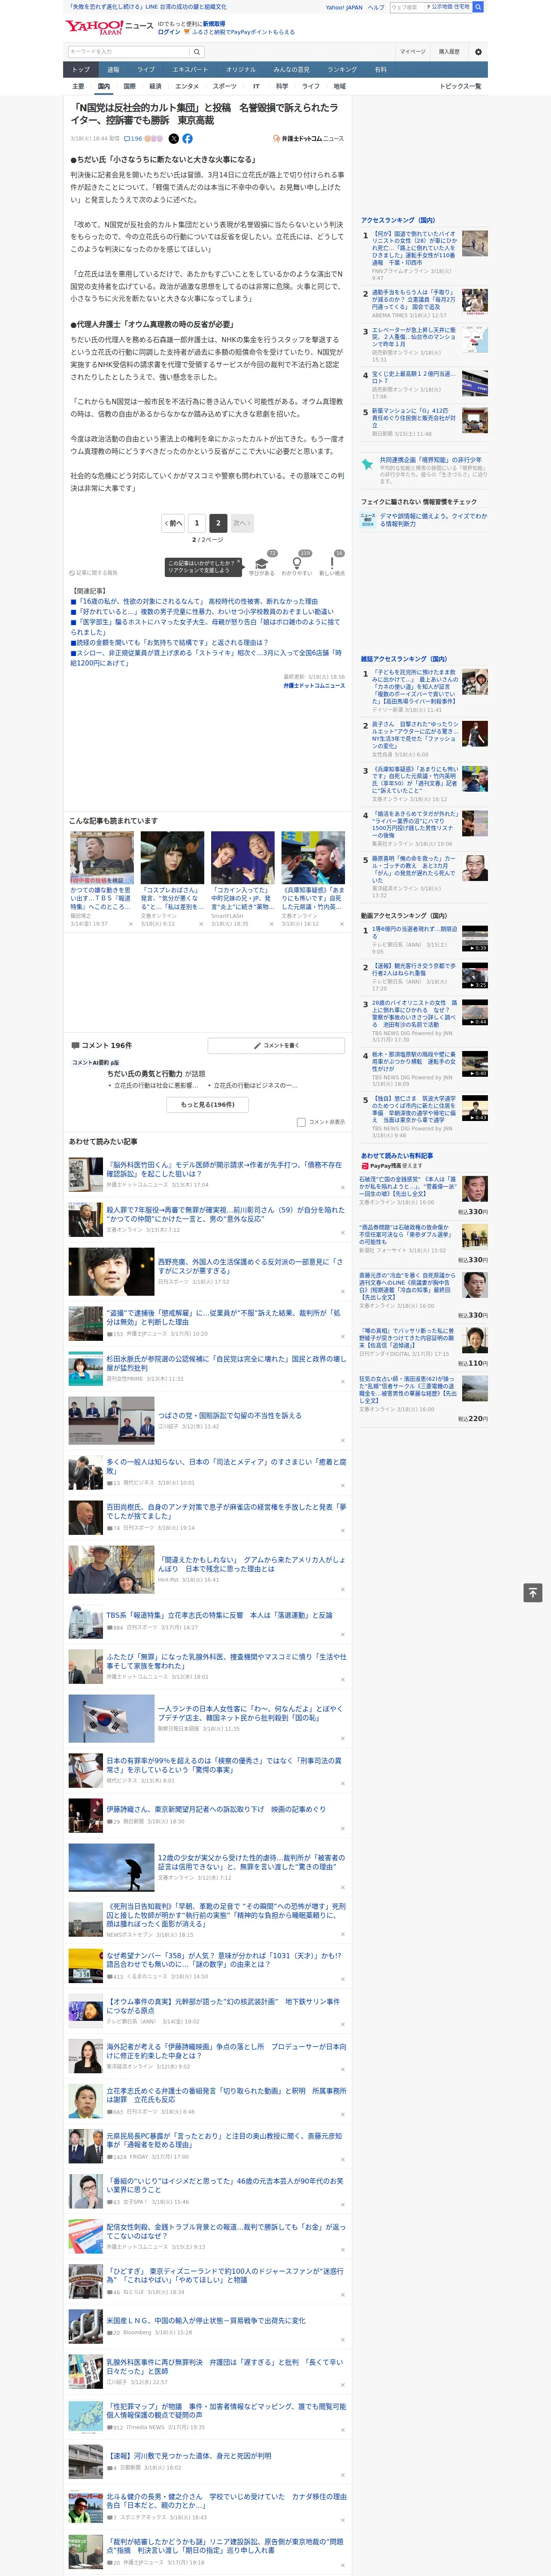
Task: Open トピックス一覧 link
Action: (460, 86)
